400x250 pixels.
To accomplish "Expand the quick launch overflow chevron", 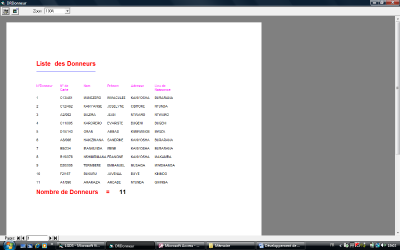I will pos(52,244).
